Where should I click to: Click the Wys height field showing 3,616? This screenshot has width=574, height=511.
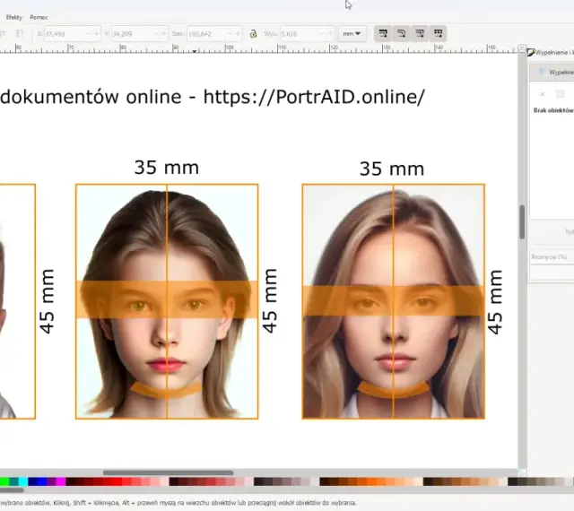pos(300,34)
